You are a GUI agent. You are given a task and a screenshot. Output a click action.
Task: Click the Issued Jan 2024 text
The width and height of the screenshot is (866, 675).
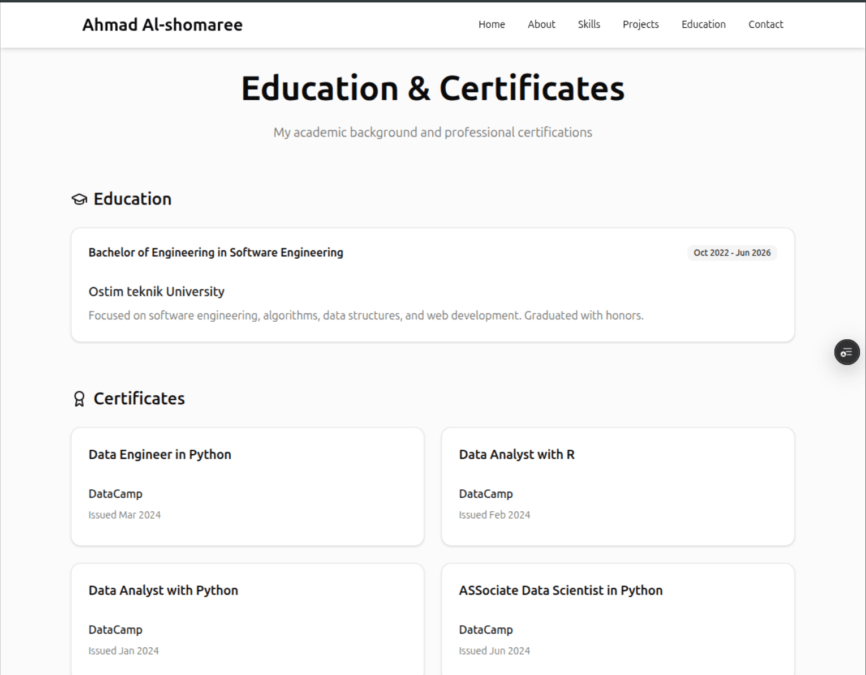click(123, 651)
